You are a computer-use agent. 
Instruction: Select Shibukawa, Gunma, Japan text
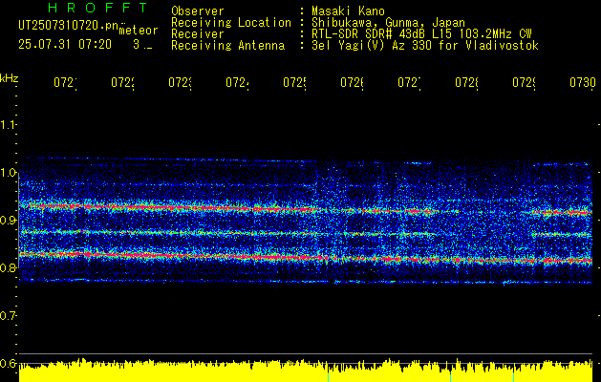(388, 23)
